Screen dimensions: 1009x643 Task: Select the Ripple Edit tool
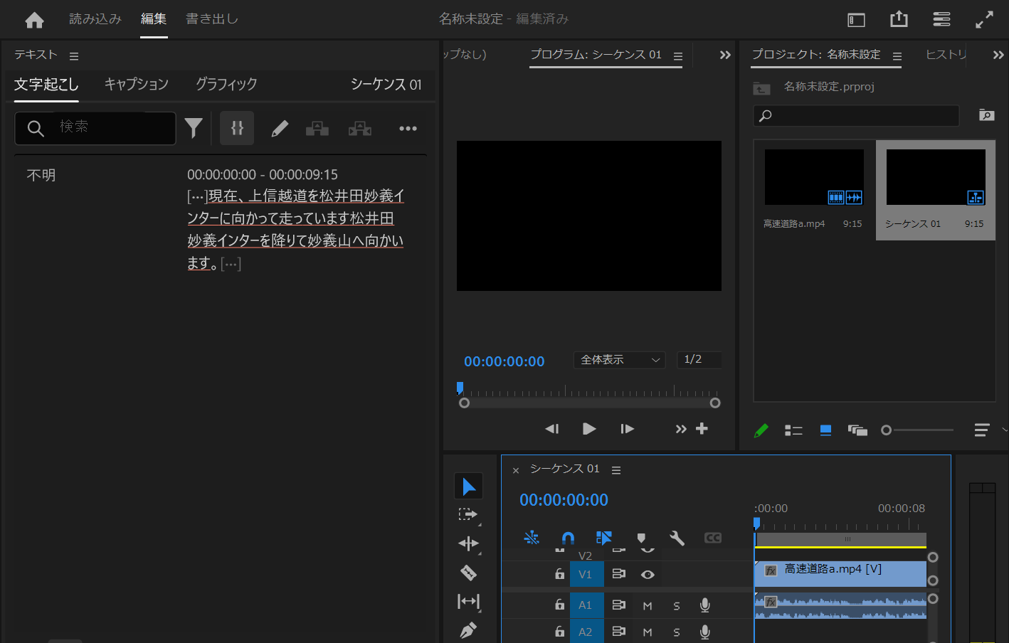(x=468, y=543)
